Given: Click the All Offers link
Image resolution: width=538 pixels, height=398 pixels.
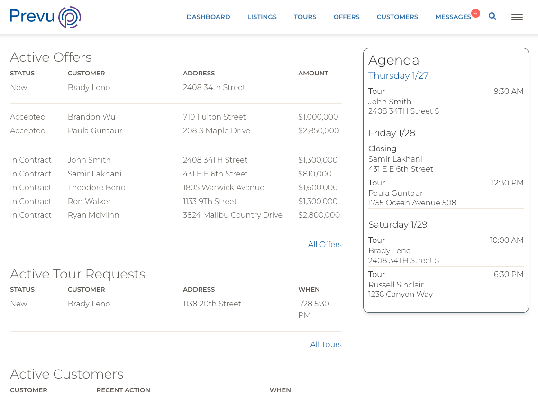Looking at the screenshot, I should (325, 244).
